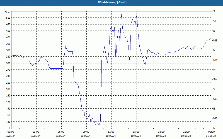Select the 06:00 time label
Image resolution: width=223 pixels, height=139 pixels.
[60, 132]
